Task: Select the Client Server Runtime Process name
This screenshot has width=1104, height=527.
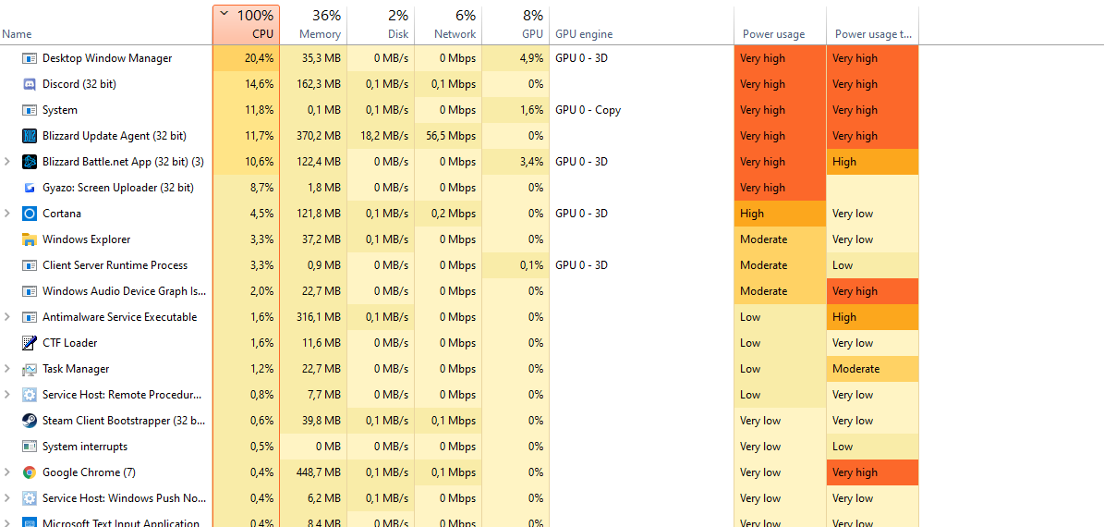Action: coord(115,265)
